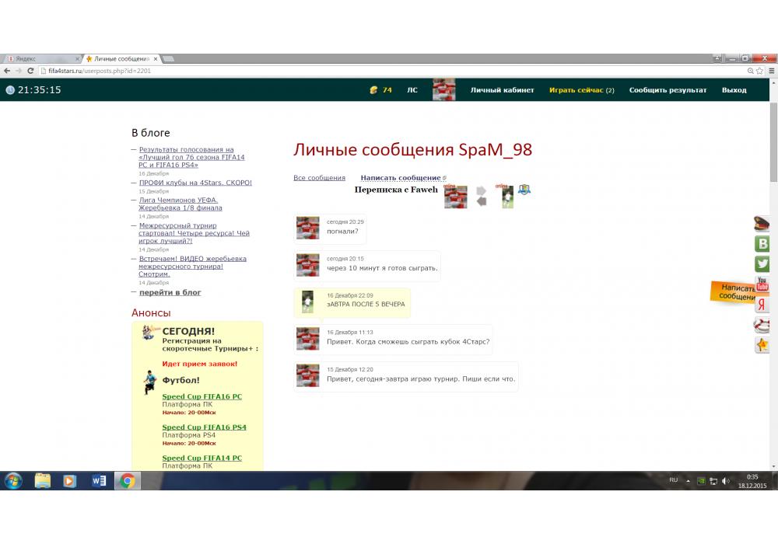The image size is (778, 544).
Task: Show hidden tray icons arrow
Action: tap(689, 480)
